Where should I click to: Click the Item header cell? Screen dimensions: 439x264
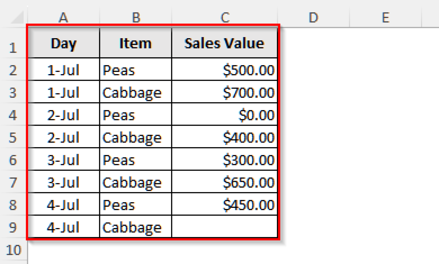tap(135, 43)
